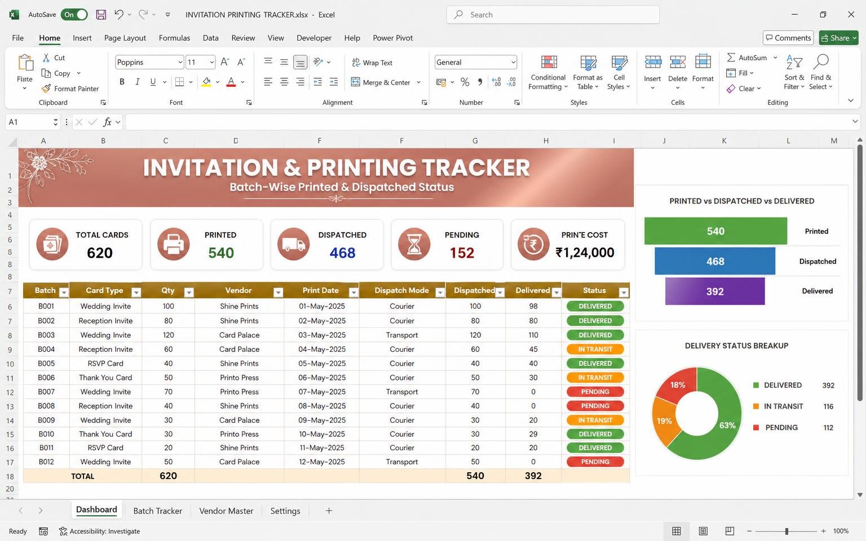Click the Increase Indent icon
This screenshot has height=541, width=866.
[x=334, y=82]
